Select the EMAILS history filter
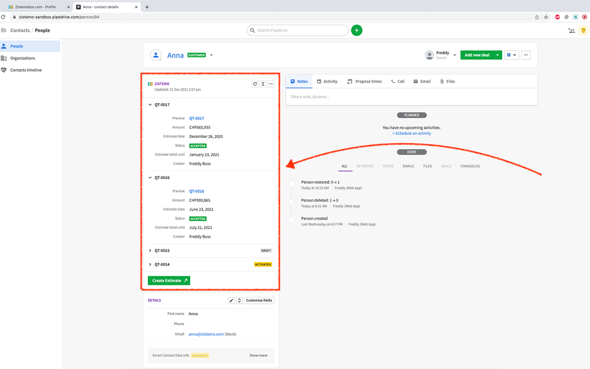Image resolution: width=590 pixels, height=369 pixels. [x=408, y=166]
